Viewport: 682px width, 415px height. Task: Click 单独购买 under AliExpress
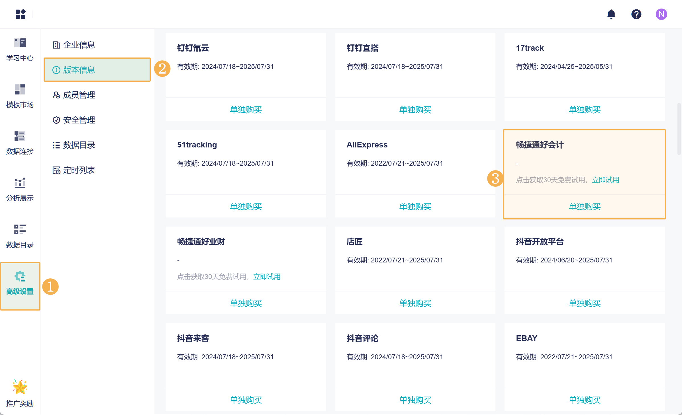[x=415, y=206]
